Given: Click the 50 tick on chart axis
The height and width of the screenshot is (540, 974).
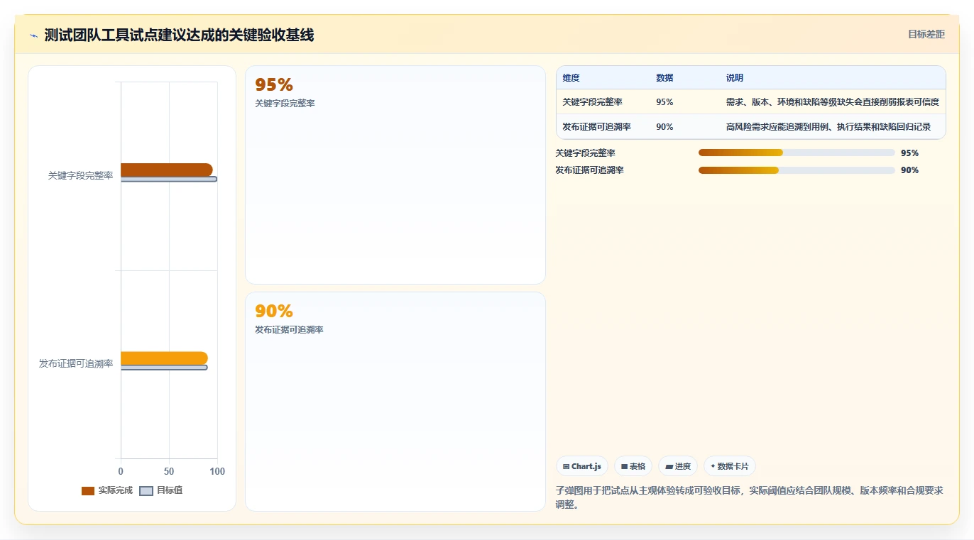Looking at the screenshot, I should point(169,471).
